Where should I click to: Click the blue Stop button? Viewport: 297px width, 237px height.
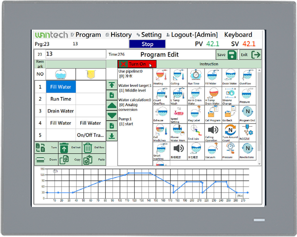tap(147, 44)
